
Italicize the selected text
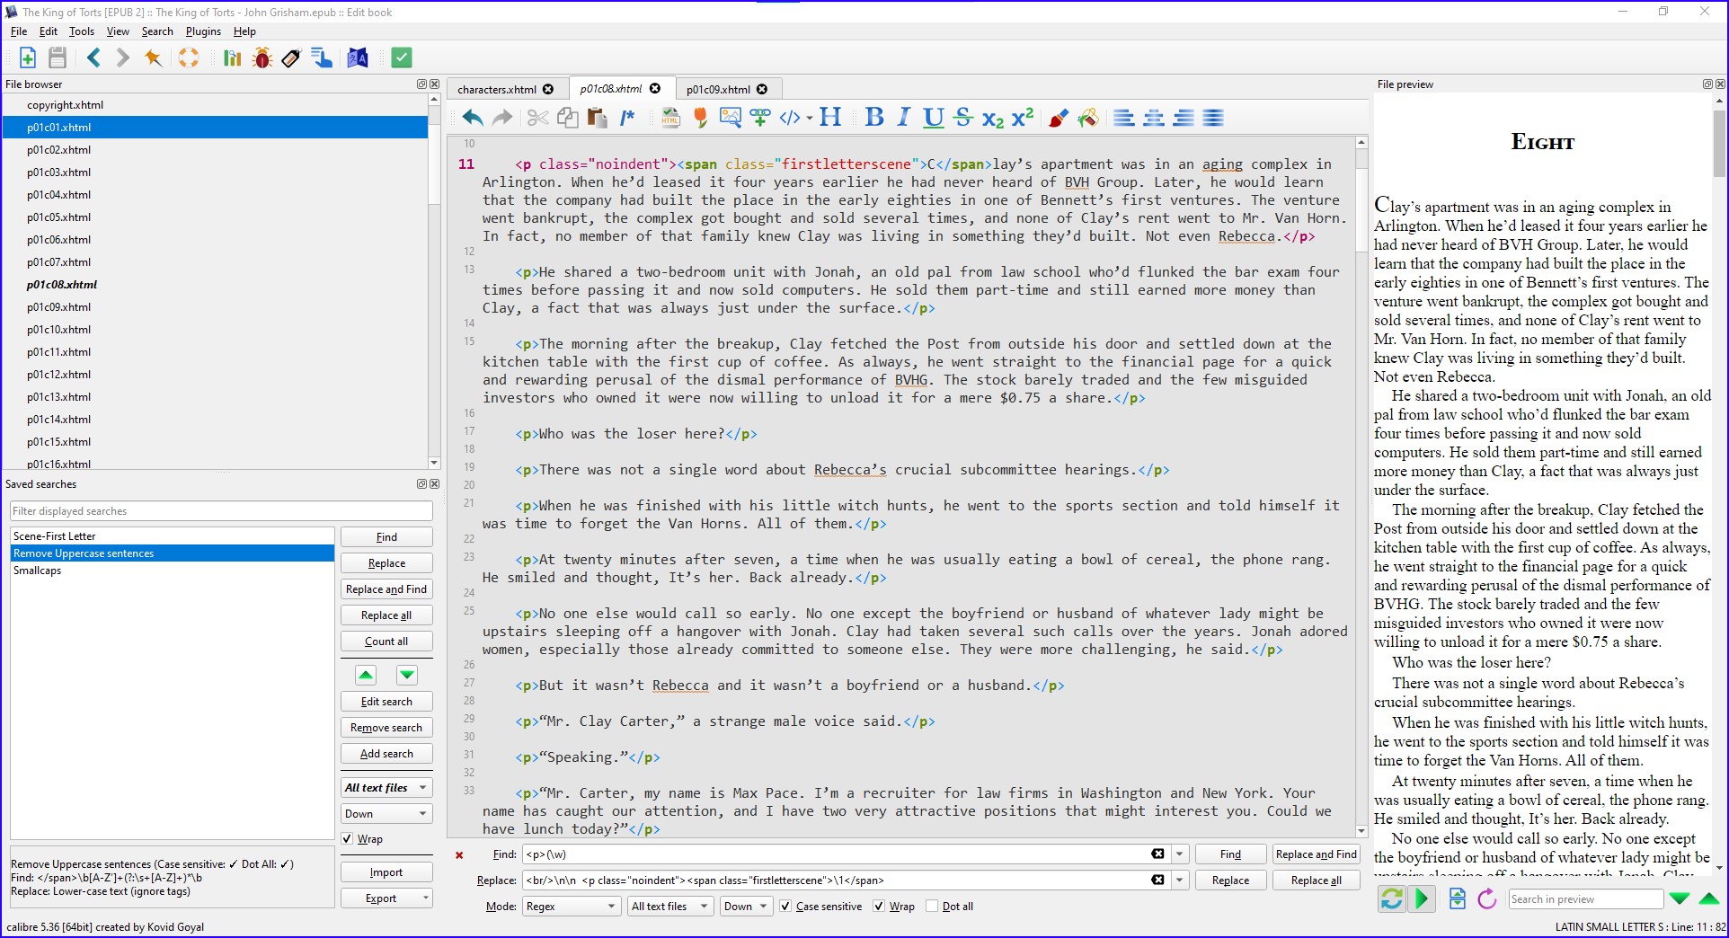coord(904,118)
